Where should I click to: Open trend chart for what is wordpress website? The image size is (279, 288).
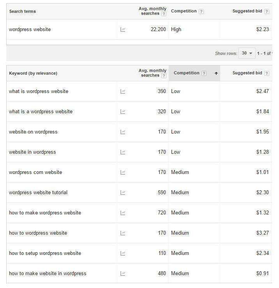(123, 91)
